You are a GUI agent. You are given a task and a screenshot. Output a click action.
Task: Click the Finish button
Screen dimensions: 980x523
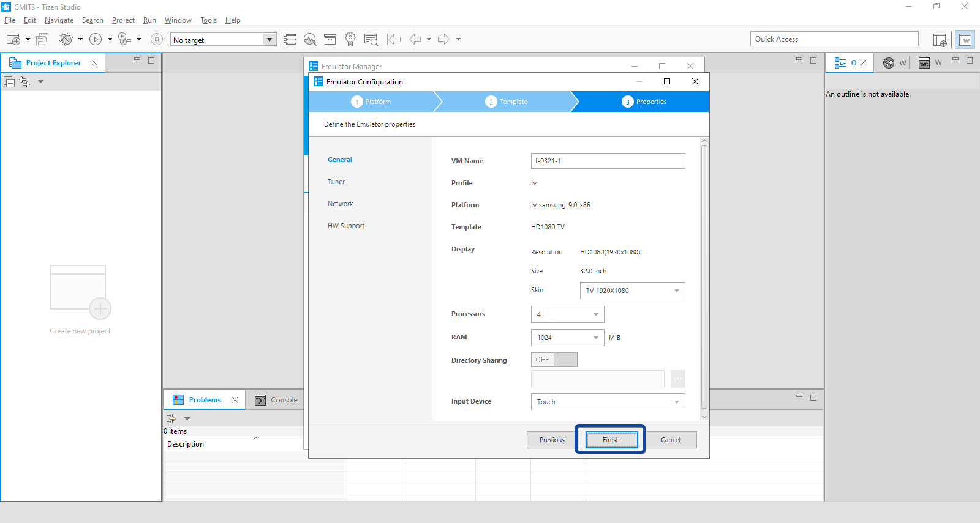point(611,440)
